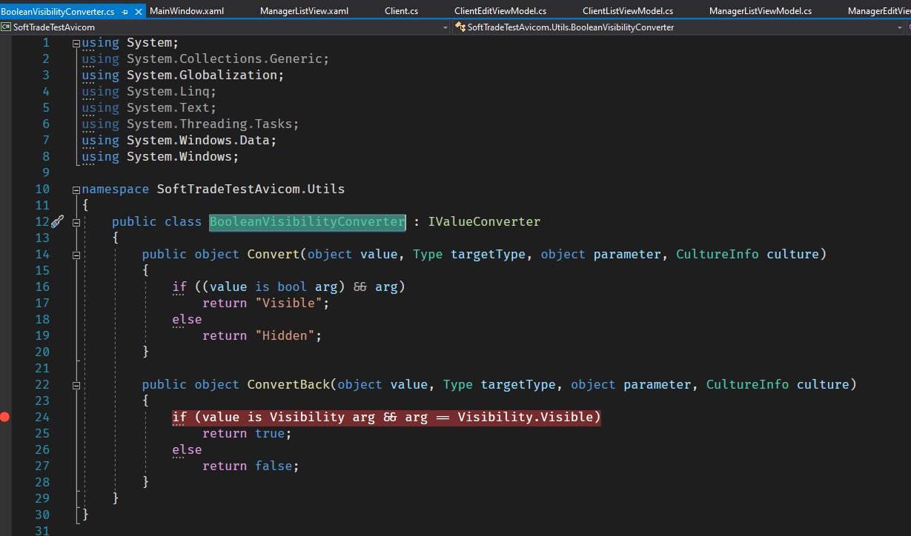Click the class icon beside SoftTradeTestAvicom.Utils.BooleanVisibilityConverter

pos(460,27)
